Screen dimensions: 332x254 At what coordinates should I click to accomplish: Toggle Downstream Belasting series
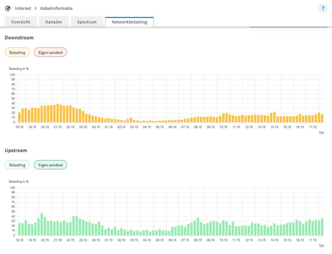click(x=17, y=52)
